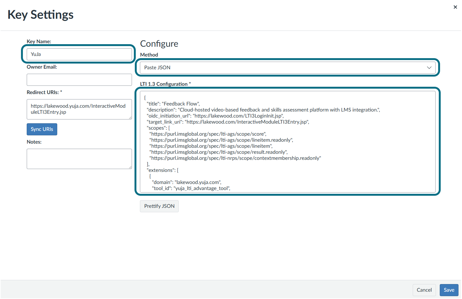Click the "description" line in the JSON
Image resolution: width=462 pixels, height=299 pixels.
tap(263, 110)
